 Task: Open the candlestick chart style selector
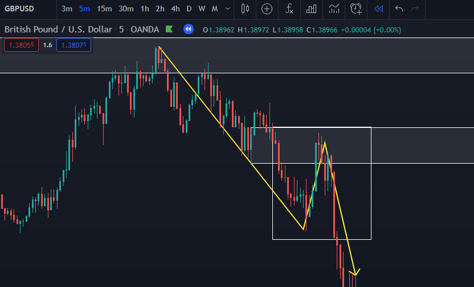pyautogui.click(x=246, y=9)
